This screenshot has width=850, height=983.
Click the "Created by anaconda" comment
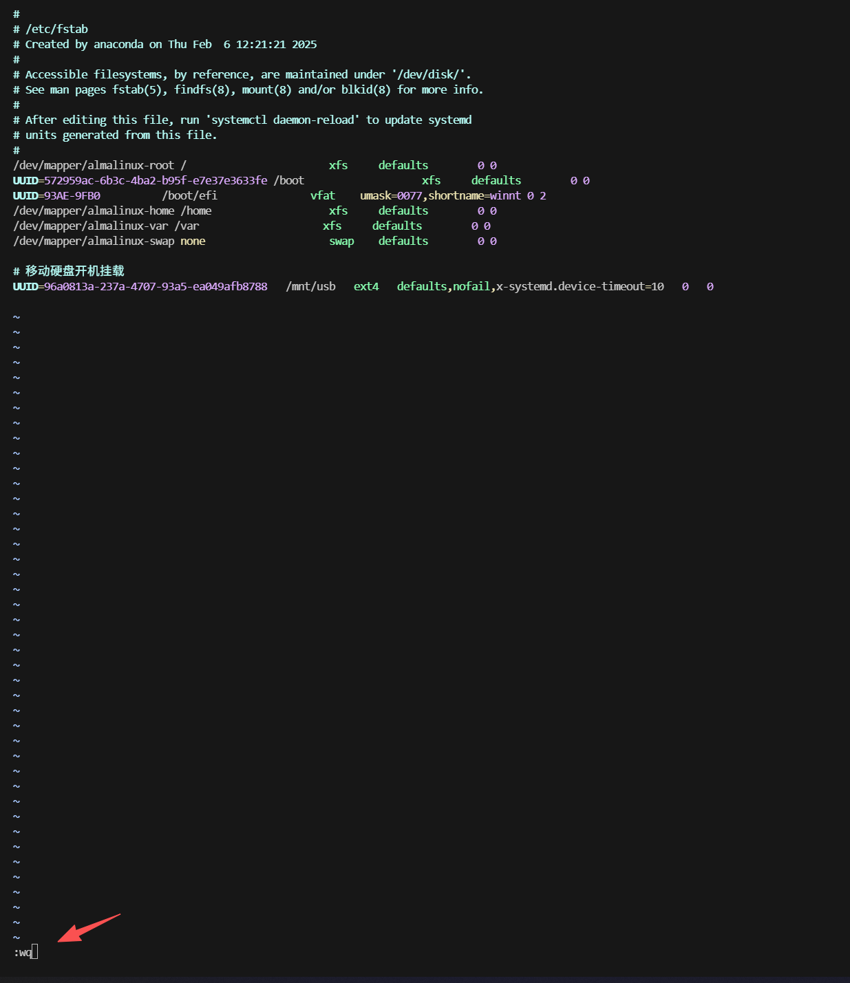click(84, 44)
